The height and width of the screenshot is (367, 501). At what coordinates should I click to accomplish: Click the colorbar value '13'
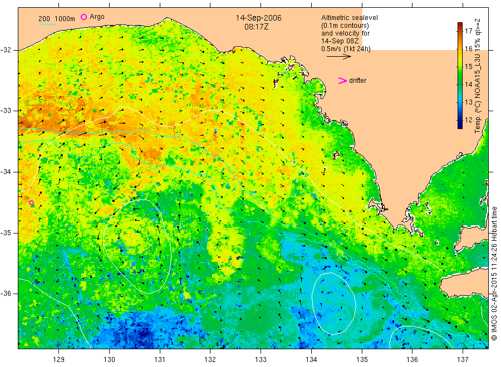click(468, 102)
